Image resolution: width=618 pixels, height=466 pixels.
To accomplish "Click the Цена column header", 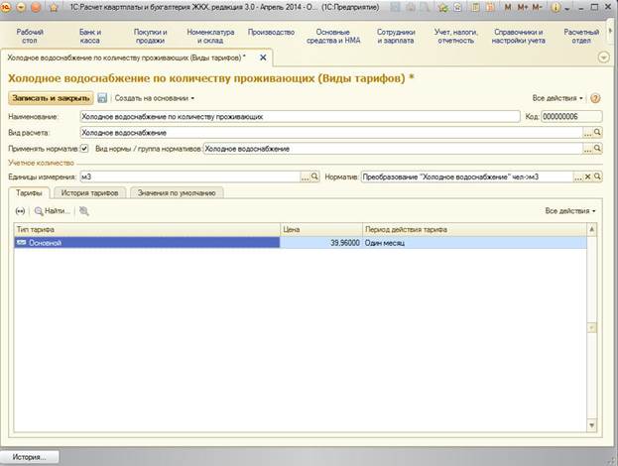I will click(x=321, y=229).
